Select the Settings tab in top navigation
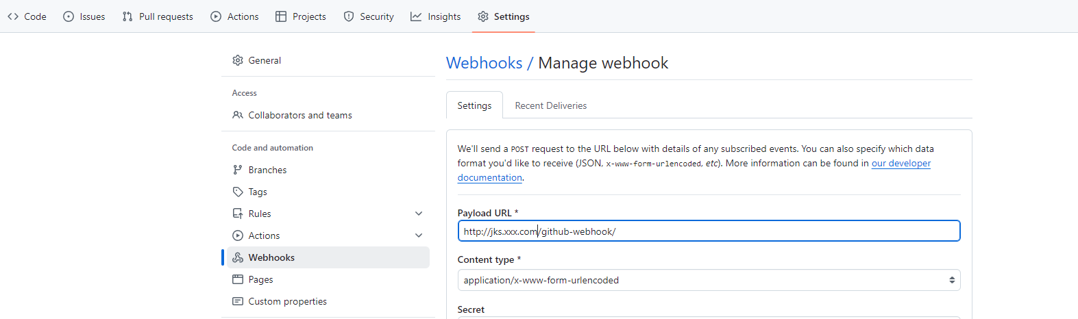1078x319 pixels. [x=504, y=16]
